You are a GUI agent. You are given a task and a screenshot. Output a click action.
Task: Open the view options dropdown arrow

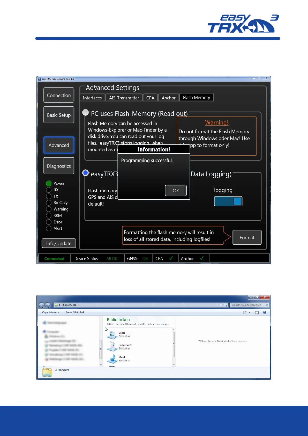(250, 313)
